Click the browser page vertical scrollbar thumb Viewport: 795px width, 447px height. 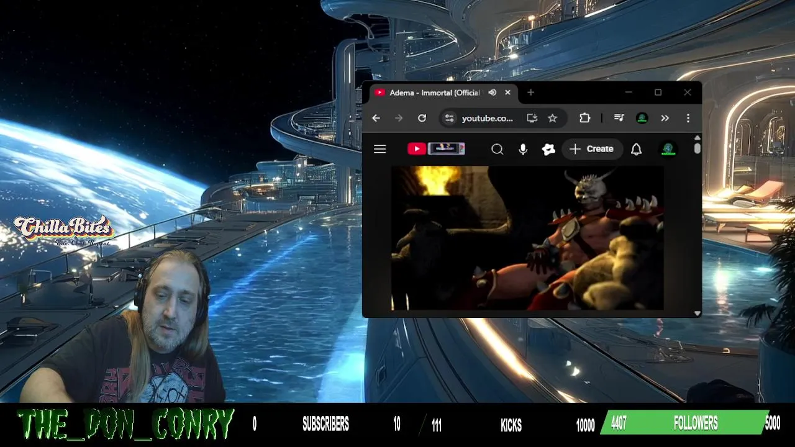click(x=697, y=148)
